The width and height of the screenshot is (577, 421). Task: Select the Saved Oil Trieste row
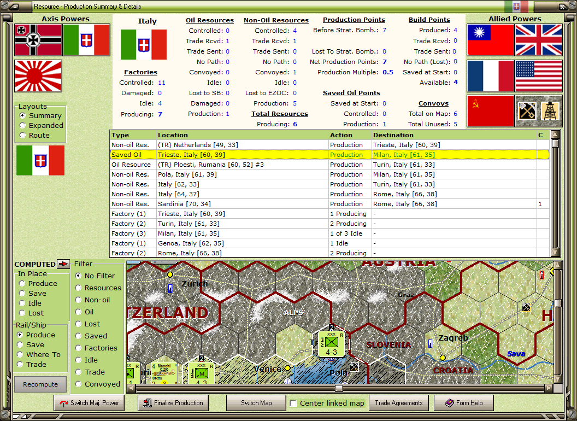(329, 155)
